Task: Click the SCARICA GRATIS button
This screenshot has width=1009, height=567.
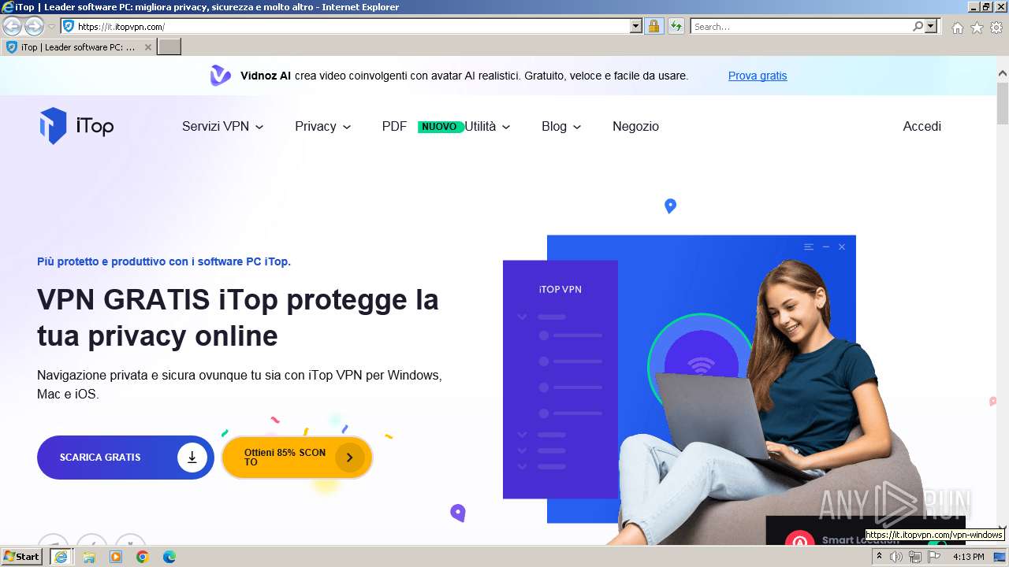Action: point(125,457)
